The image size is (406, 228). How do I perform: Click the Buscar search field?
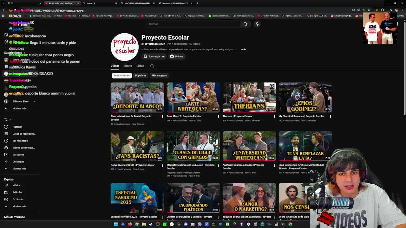[x=193, y=24]
